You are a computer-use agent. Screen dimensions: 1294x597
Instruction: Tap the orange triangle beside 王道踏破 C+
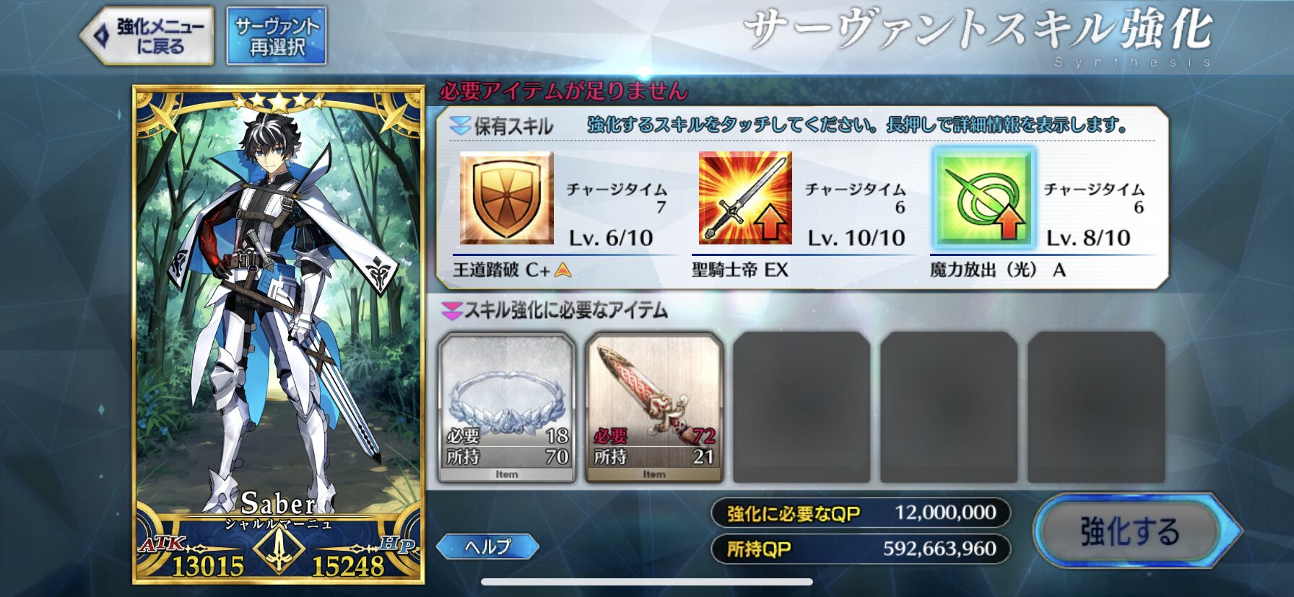pyautogui.click(x=563, y=270)
